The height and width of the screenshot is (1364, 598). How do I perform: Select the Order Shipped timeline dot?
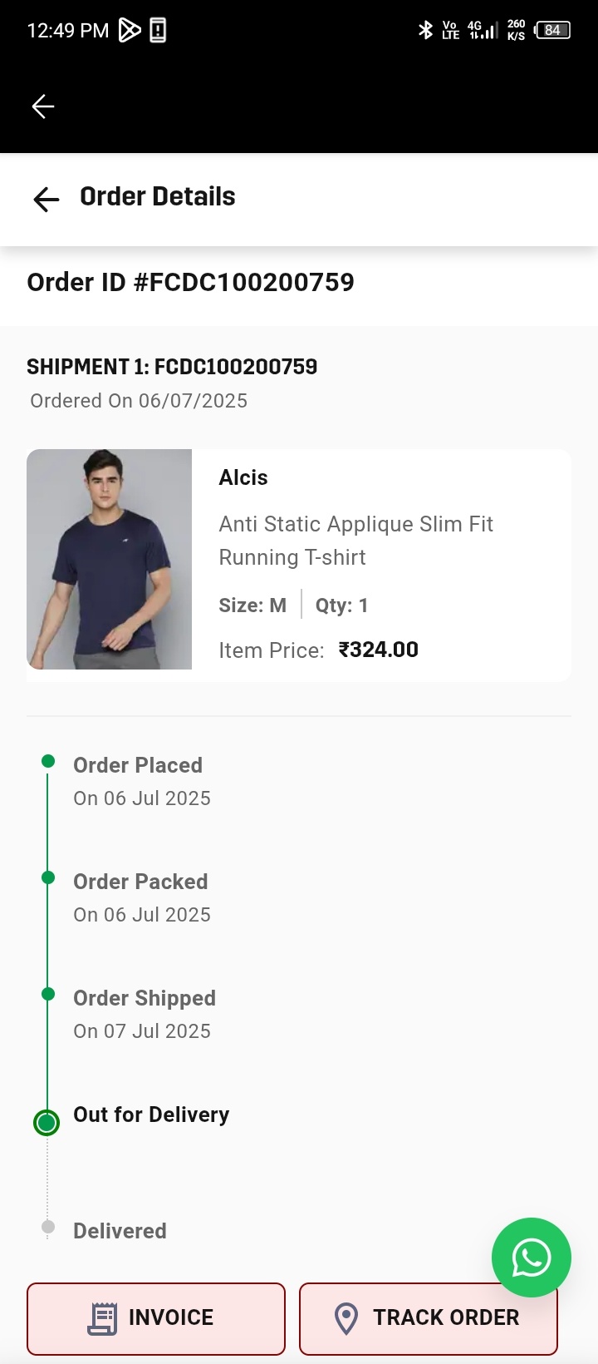(x=48, y=994)
